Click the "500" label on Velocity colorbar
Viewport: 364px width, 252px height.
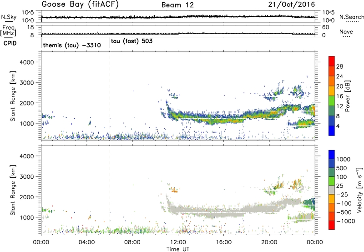343,168
